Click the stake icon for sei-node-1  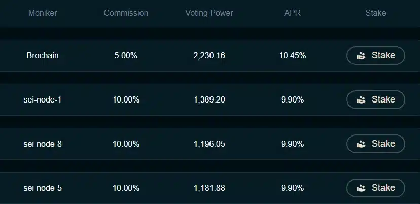[361, 100]
